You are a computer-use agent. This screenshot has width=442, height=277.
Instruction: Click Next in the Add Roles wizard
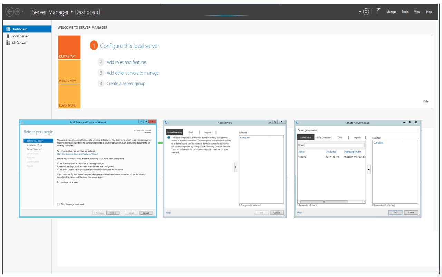[113, 213]
